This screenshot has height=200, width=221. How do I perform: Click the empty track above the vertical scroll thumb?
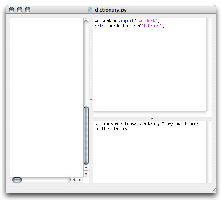tap(86, 63)
